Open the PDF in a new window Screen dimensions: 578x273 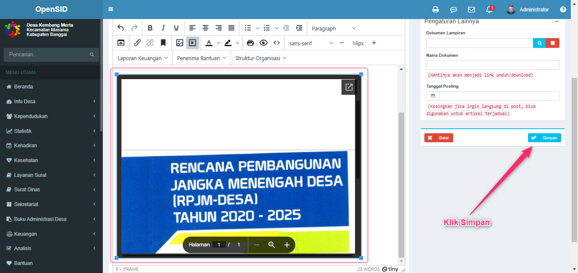coord(349,87)
